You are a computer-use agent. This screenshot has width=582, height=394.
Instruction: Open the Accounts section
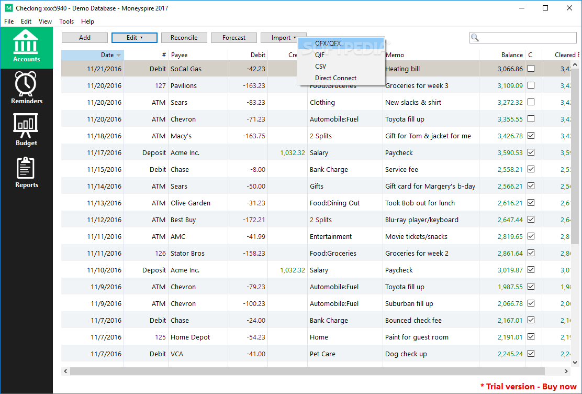26,48
